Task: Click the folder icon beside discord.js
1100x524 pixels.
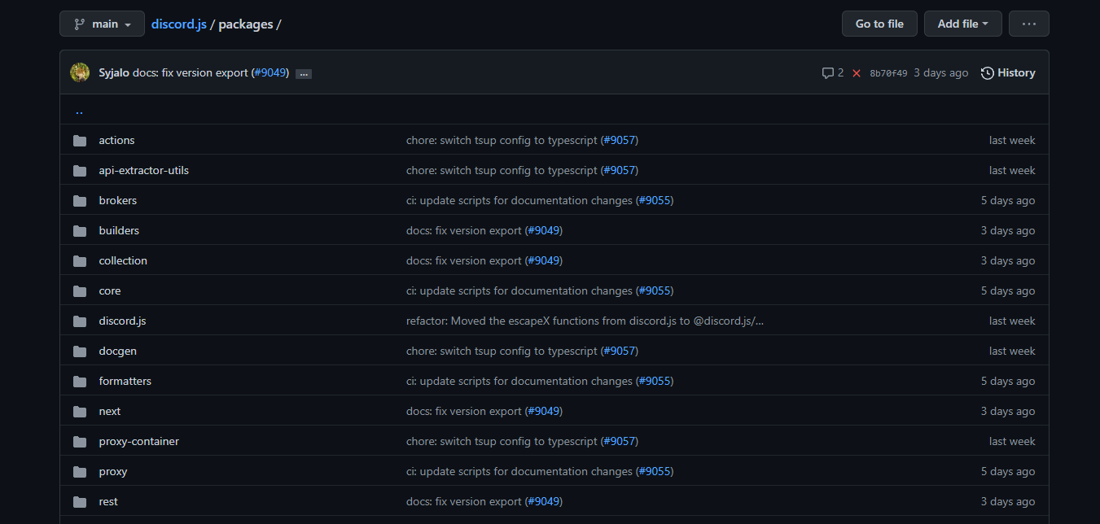Action: coord(79,321)
